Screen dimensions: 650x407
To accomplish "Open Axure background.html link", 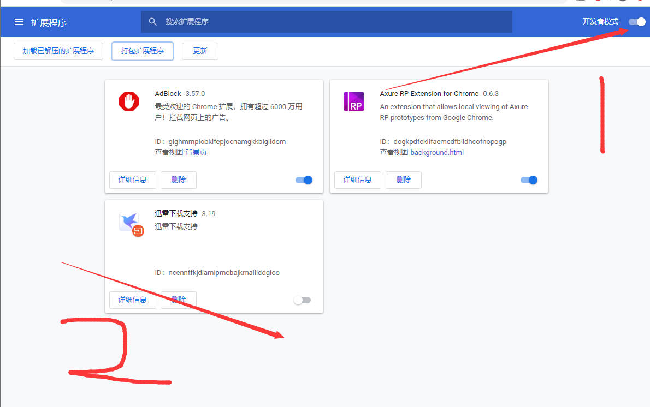I will [x=437, y=152].
